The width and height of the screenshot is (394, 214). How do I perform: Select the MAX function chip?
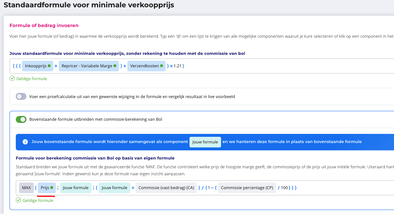(x=26, y=188)
